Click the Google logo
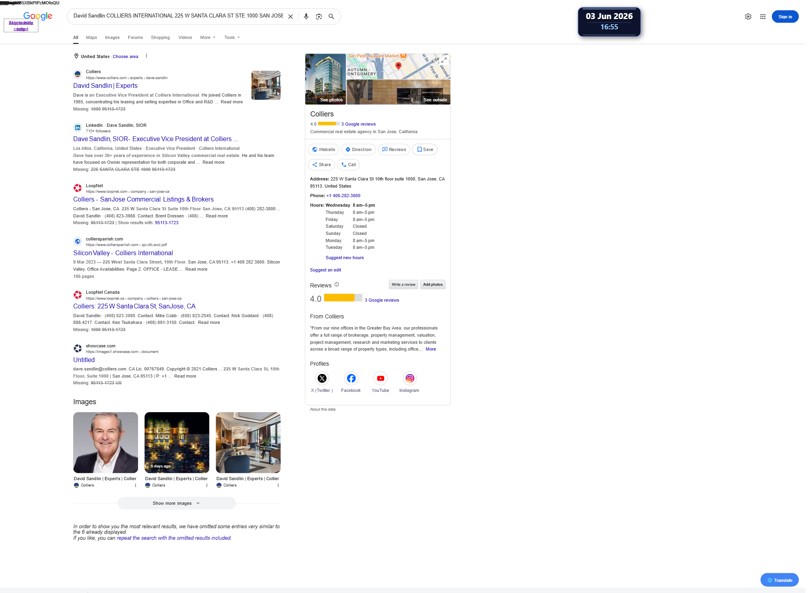The height and width of the screenshot is (593, 810). point(38,16)
